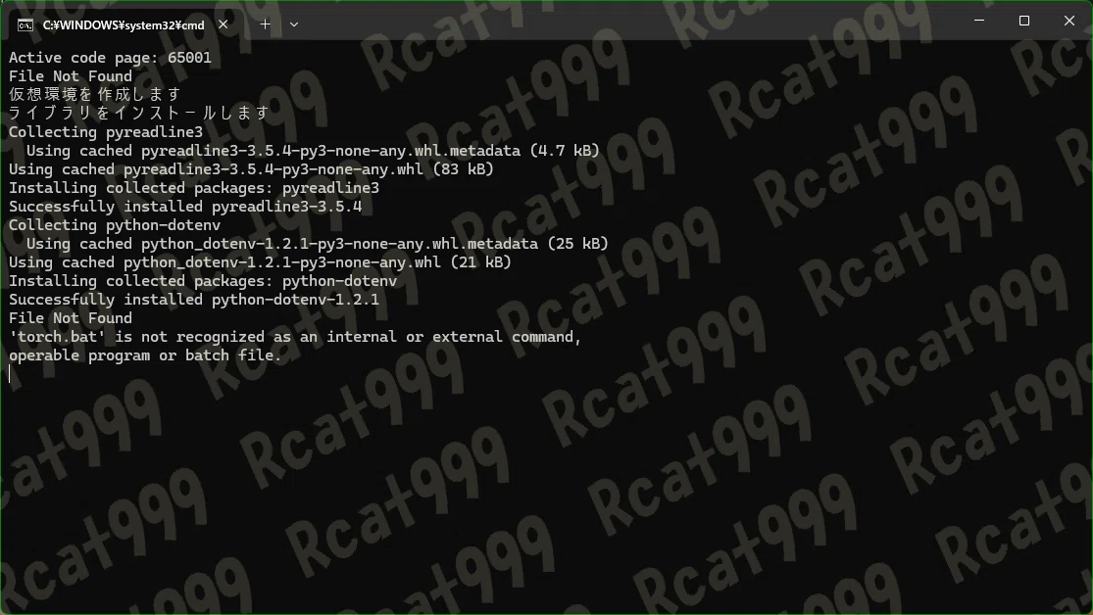Minimize the terminal window
Screen dimensions: 1093x615
click(x=979, y=21)
